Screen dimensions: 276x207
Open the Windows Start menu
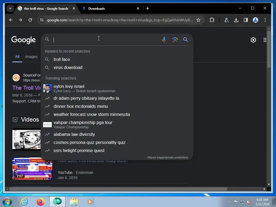point(7,202)
